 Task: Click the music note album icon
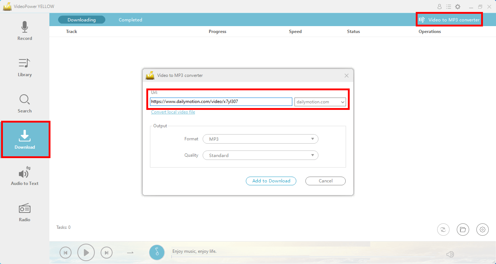[157, 252]
